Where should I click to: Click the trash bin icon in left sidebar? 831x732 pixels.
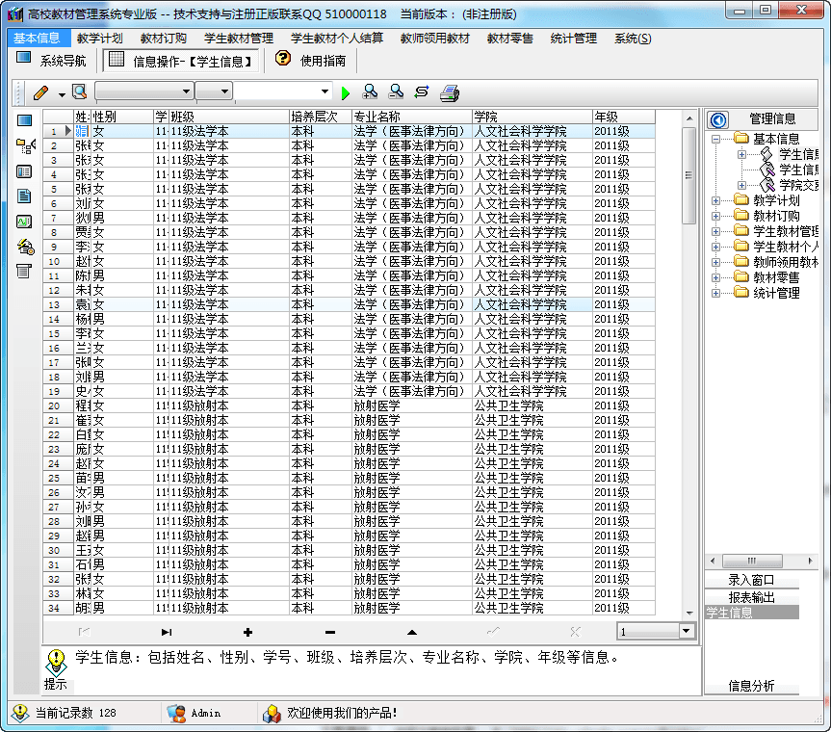(x=24, y=272)
